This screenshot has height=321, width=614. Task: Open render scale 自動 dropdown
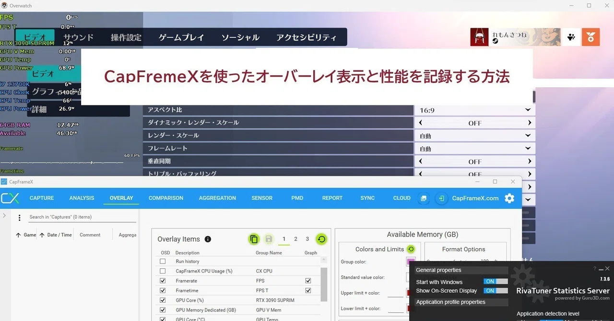click(474, 136)
